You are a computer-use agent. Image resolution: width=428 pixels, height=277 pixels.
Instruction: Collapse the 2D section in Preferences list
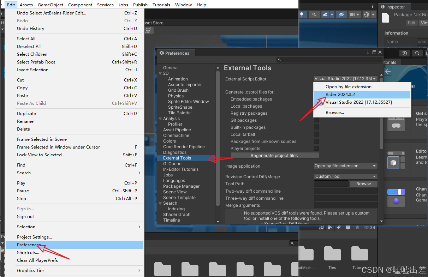click(160, 73)
